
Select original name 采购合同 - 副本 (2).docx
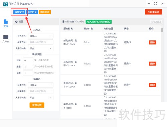70,42
